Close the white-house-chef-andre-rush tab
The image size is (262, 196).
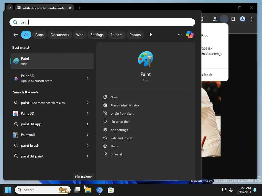[x=70, y=8]
